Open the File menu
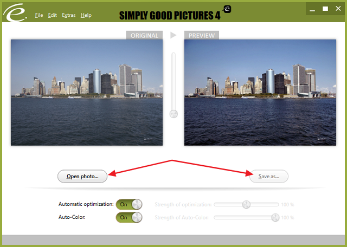Image resolution: width=347 pixels, height=247 pixels. 39,15
